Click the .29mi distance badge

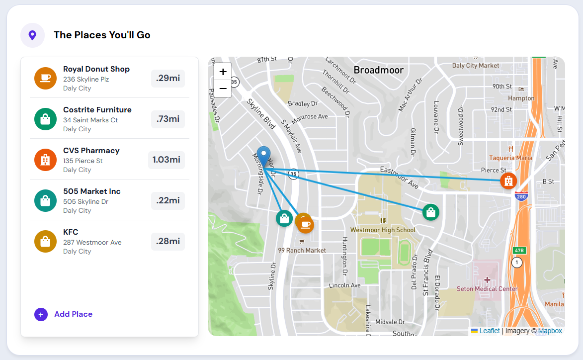[x=167, y=79]
